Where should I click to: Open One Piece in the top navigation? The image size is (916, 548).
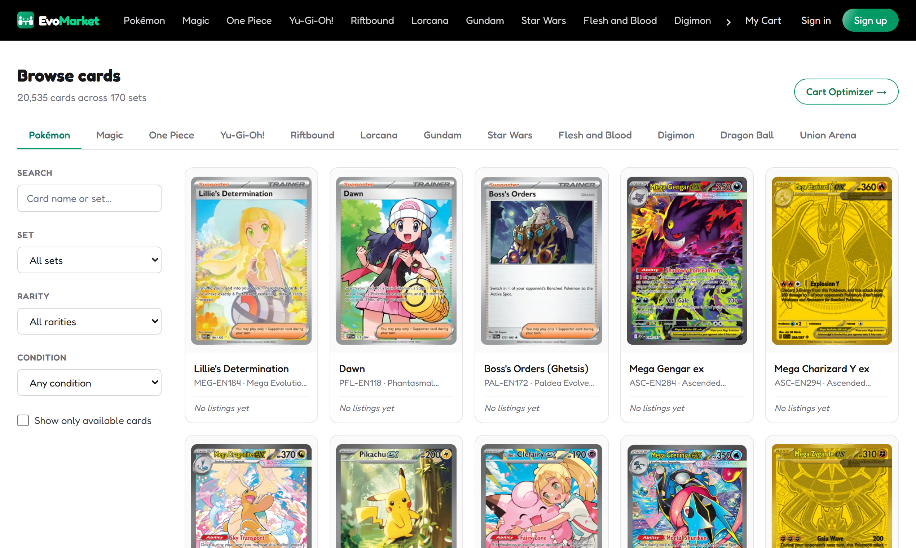249,21
